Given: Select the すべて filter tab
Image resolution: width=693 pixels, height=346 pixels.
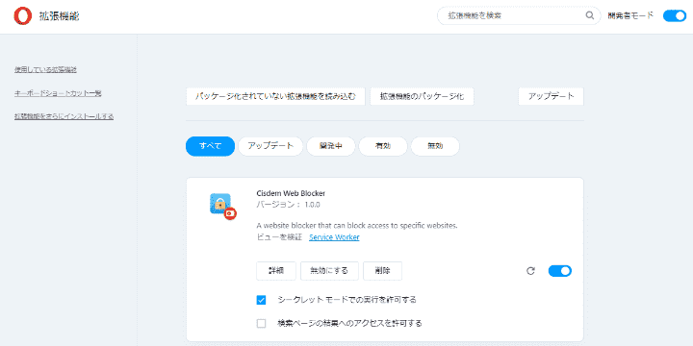Looking at the screenshot, I should tap(211, 146).
